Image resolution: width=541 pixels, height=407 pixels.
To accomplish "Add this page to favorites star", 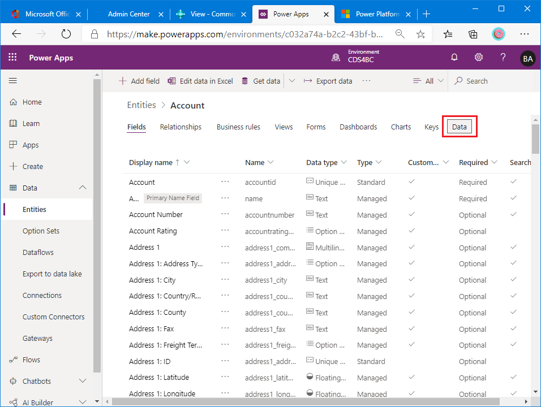I will 420,34.
